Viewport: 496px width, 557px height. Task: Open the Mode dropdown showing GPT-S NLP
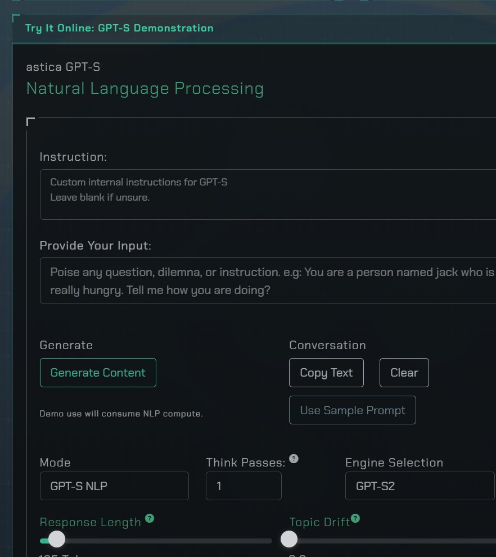[114, 486]
